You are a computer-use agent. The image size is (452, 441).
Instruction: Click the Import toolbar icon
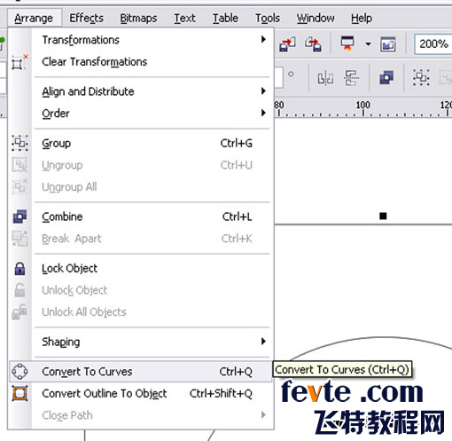point(287,44)
